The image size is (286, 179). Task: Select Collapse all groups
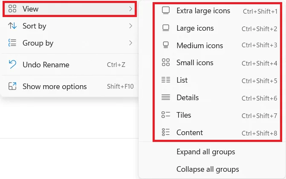(208, 169)
